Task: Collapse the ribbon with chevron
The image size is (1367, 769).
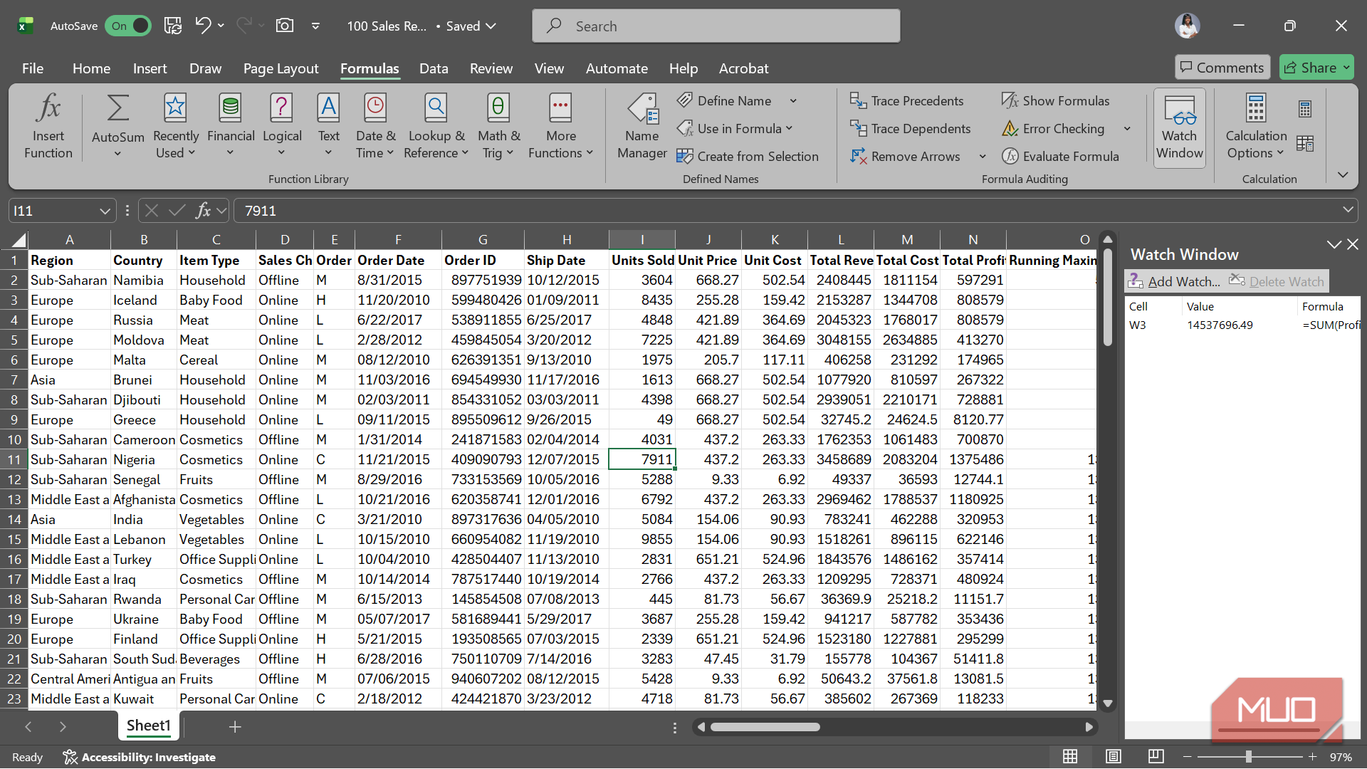Action: pyautogui.click(x=1343, y=175)
